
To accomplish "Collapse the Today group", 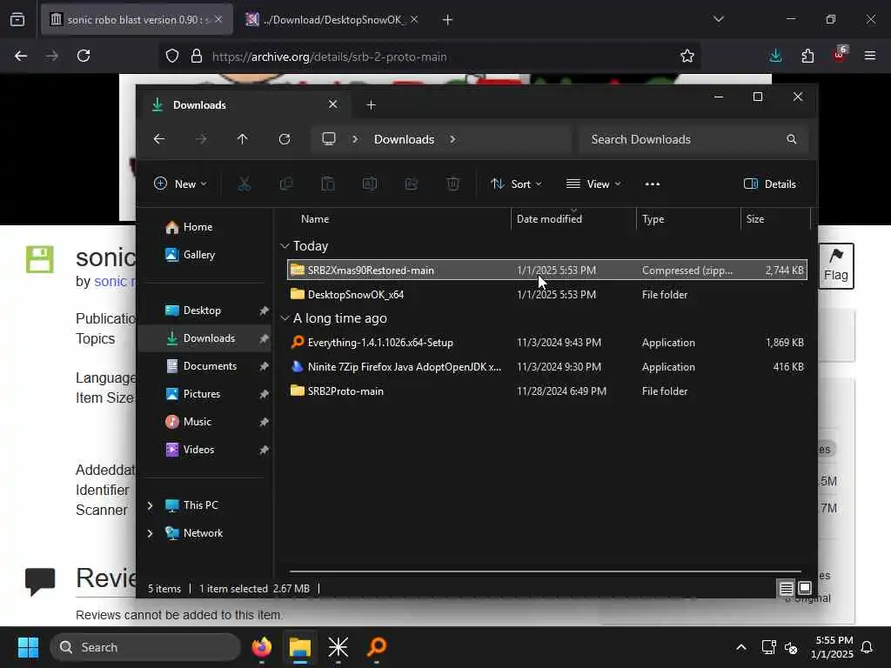I will point(285,246).
